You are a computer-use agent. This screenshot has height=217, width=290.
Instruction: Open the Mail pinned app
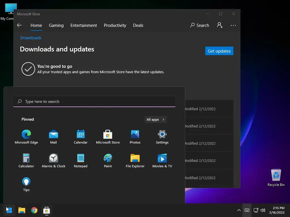[54, 137]
